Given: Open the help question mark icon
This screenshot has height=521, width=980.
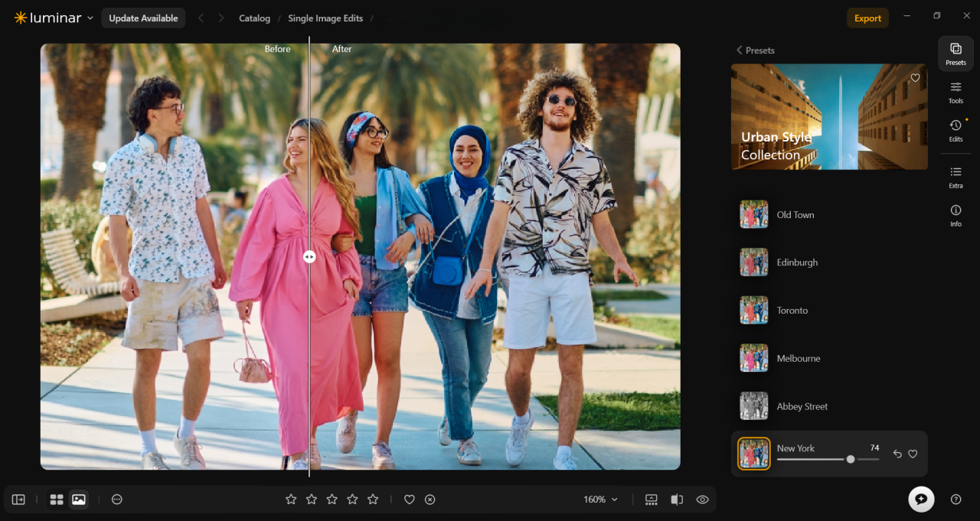Looking at the screenshot, I should tap(955, 500).
